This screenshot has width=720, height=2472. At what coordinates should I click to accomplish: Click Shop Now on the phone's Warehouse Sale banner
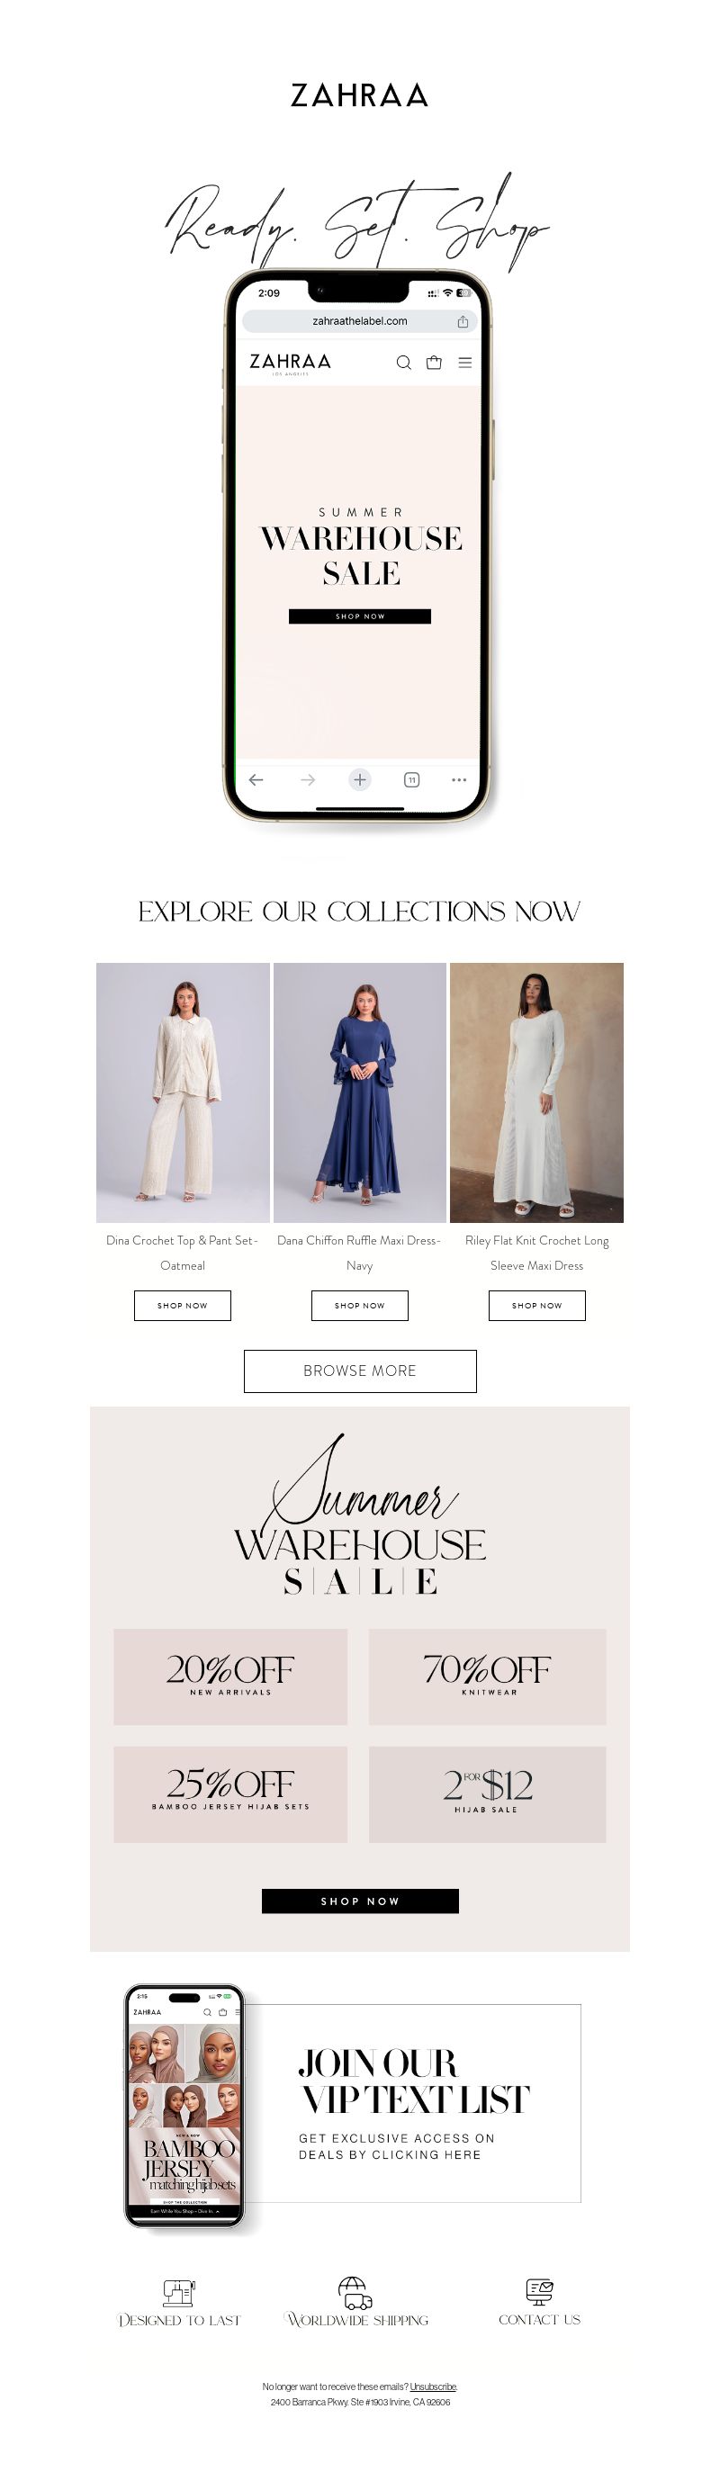(x=360, y=616)
